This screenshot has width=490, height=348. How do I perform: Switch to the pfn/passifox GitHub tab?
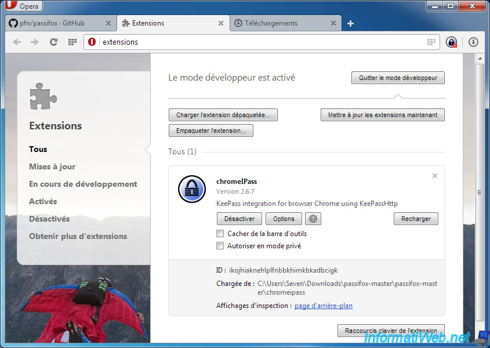click(61, 23)
